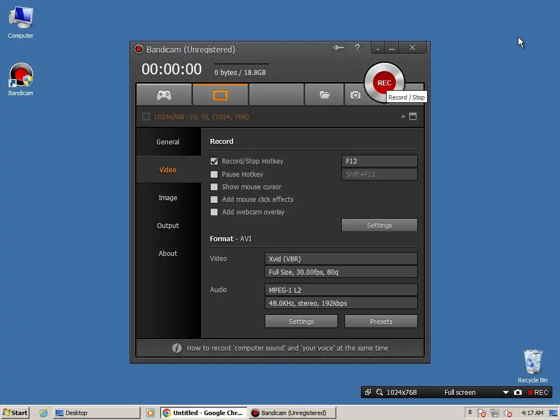Open the Bandicam desktop shortcut
Viewport: 560px width, 420px height.
(x=21, y=80)
